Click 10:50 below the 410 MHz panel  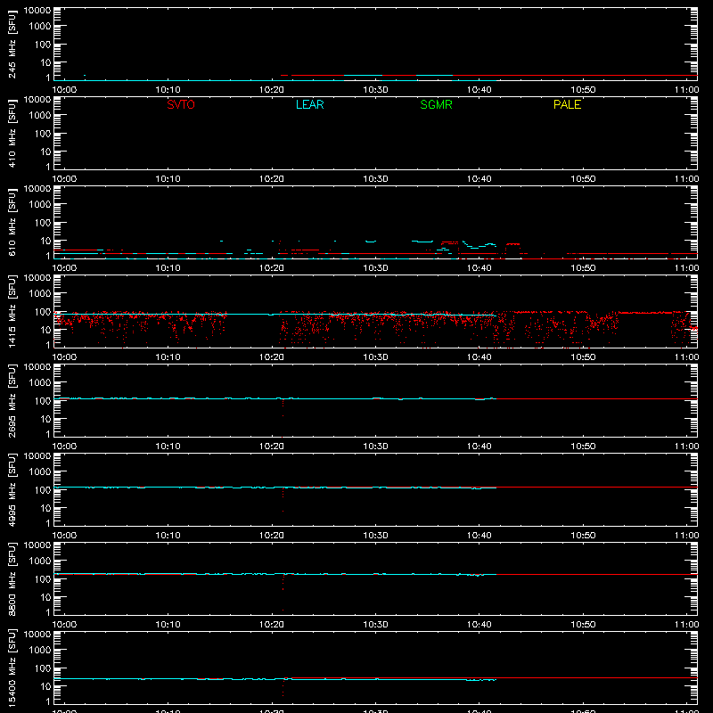583,179
